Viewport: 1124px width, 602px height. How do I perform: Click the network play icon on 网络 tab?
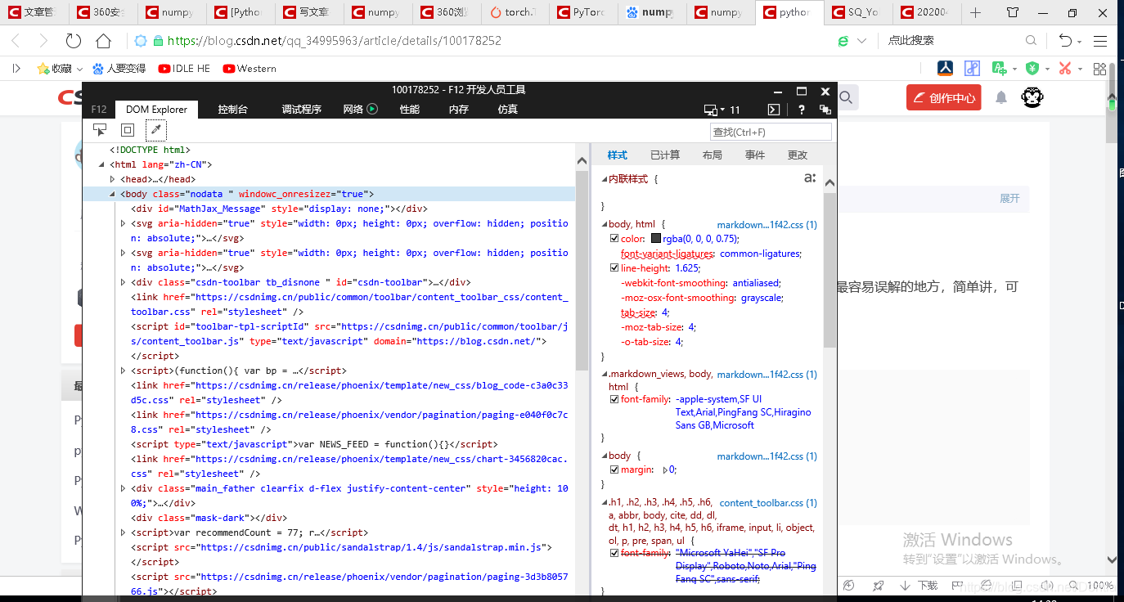(372, 109)
